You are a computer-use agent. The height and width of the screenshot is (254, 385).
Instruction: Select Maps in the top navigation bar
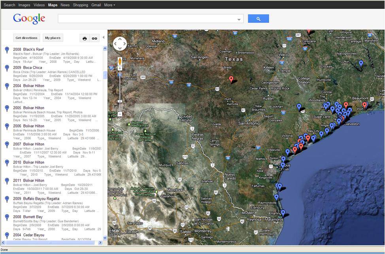coord(53,5)
